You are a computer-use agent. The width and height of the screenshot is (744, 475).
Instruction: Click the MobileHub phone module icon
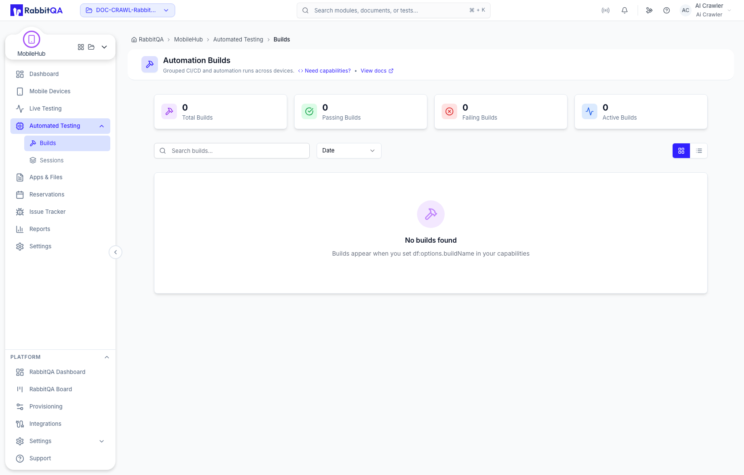tap(32, 39)
